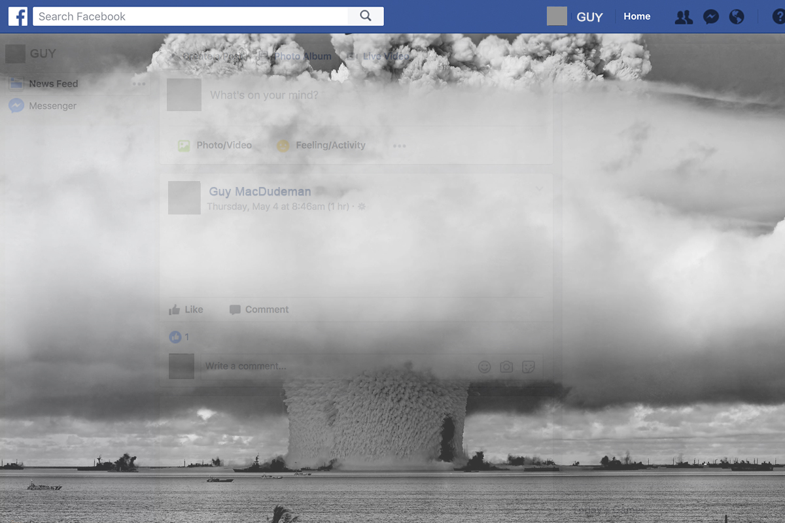
Task: Open Guy MacDudeman's profile
Action: click(x=260, y=191)
